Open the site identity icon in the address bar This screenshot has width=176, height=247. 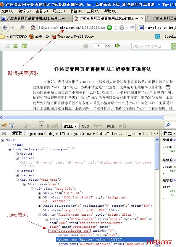pos(33,28)
